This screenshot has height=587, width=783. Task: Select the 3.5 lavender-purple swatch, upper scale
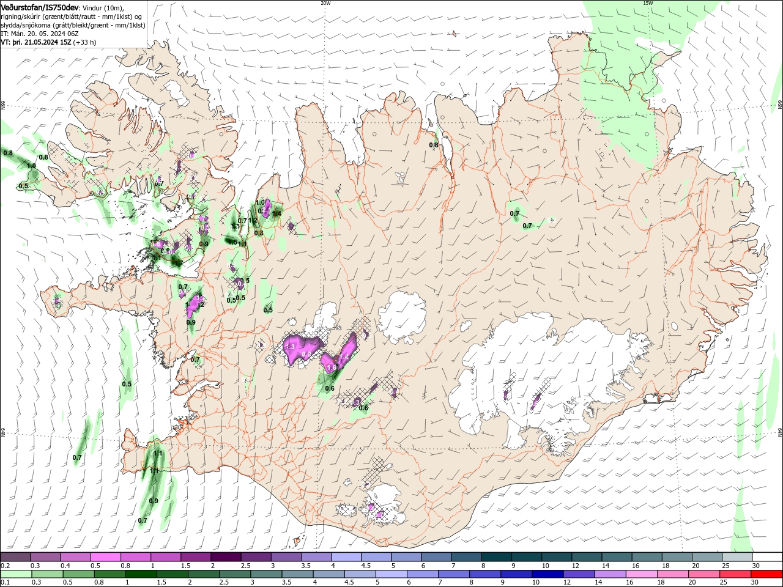pyautogui.click(x=316, y=557)
